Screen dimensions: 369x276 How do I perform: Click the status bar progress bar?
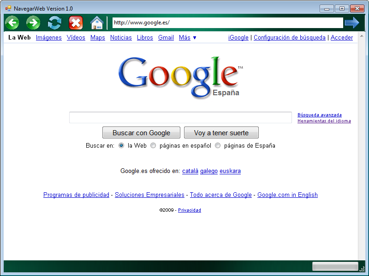click(335, 266)
